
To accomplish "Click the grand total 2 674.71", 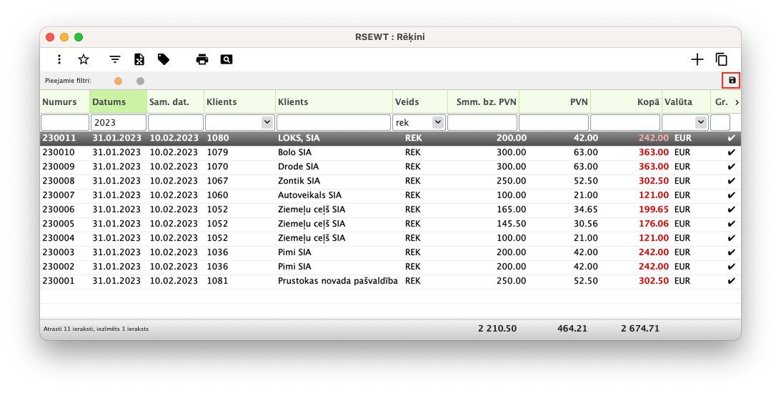I will (640, 329).
